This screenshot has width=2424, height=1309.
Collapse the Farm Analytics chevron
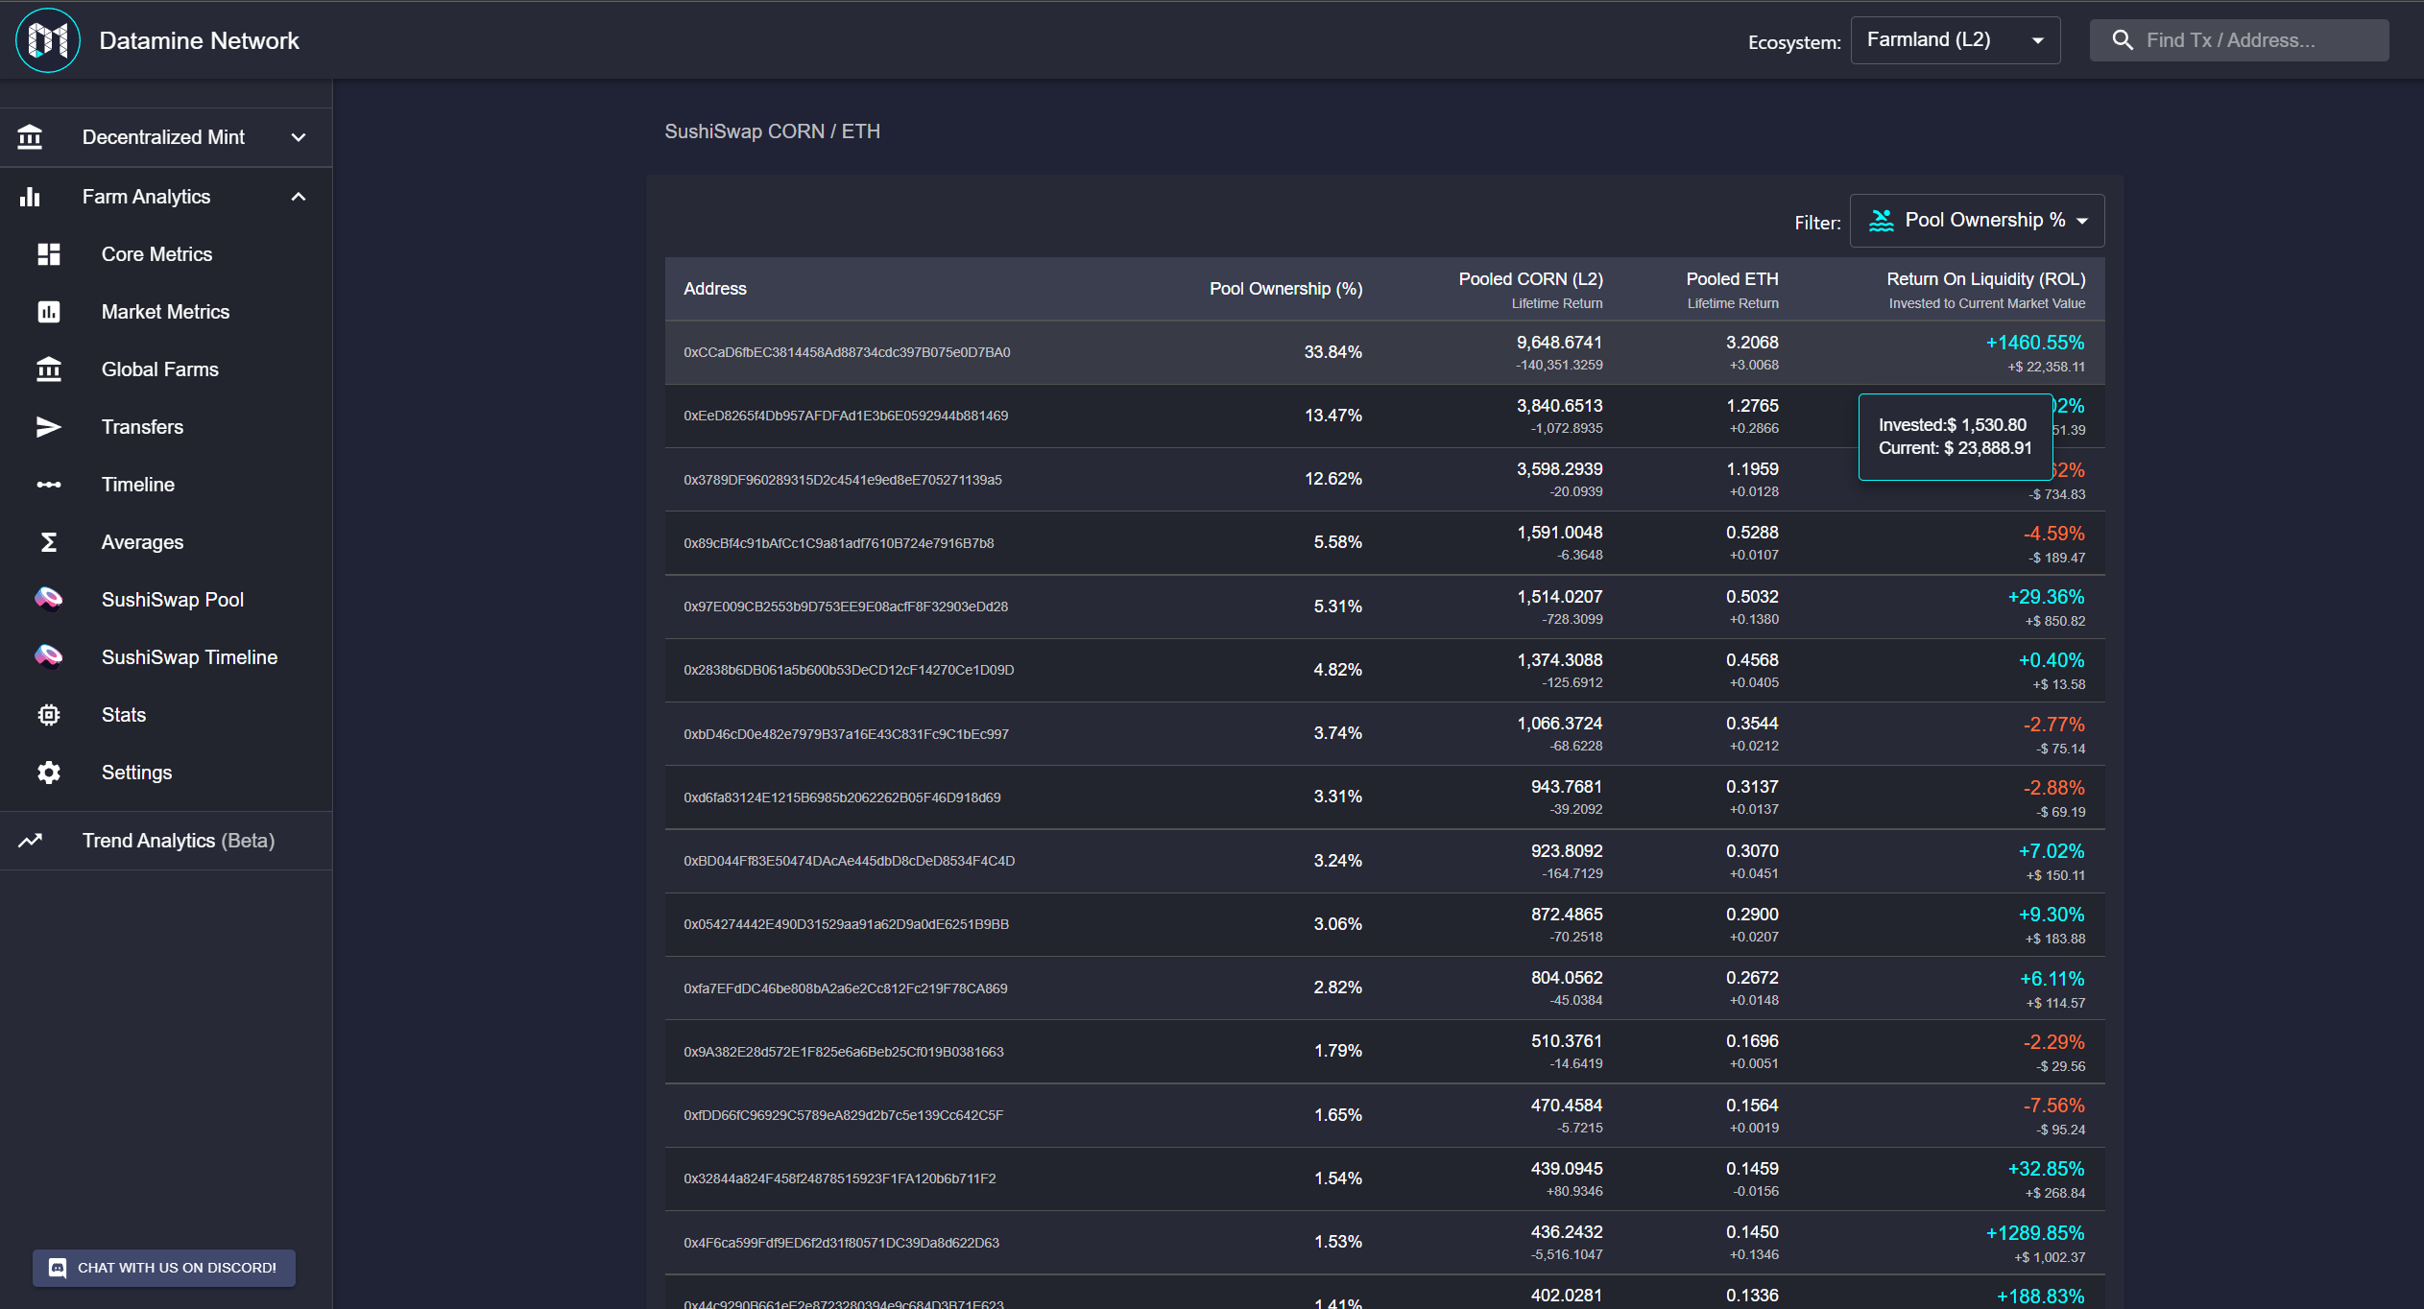click(299, 197)
